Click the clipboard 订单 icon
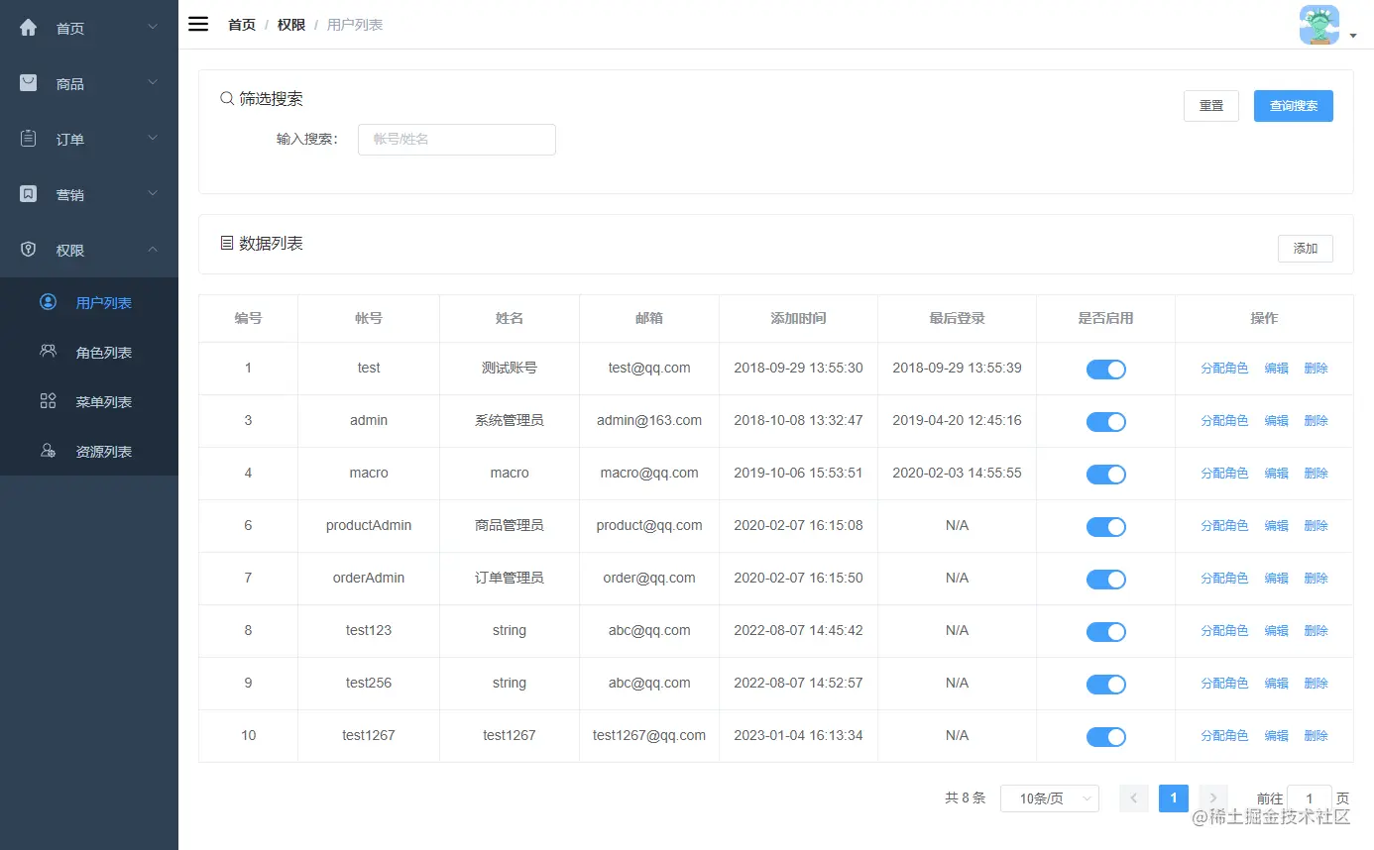This screenshot has height=850, width=1374. pos(29,139)
